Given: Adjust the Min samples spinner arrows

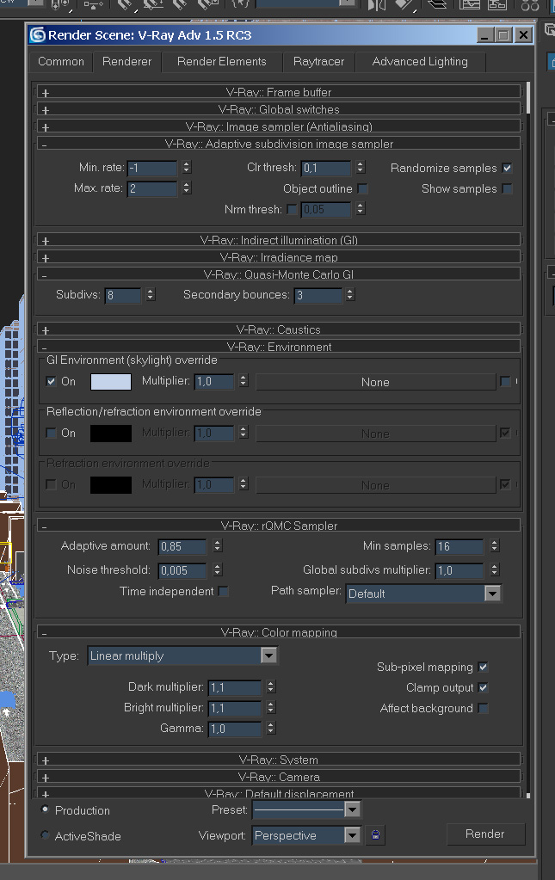Looking at the screenshot, I should click(494, 546).
